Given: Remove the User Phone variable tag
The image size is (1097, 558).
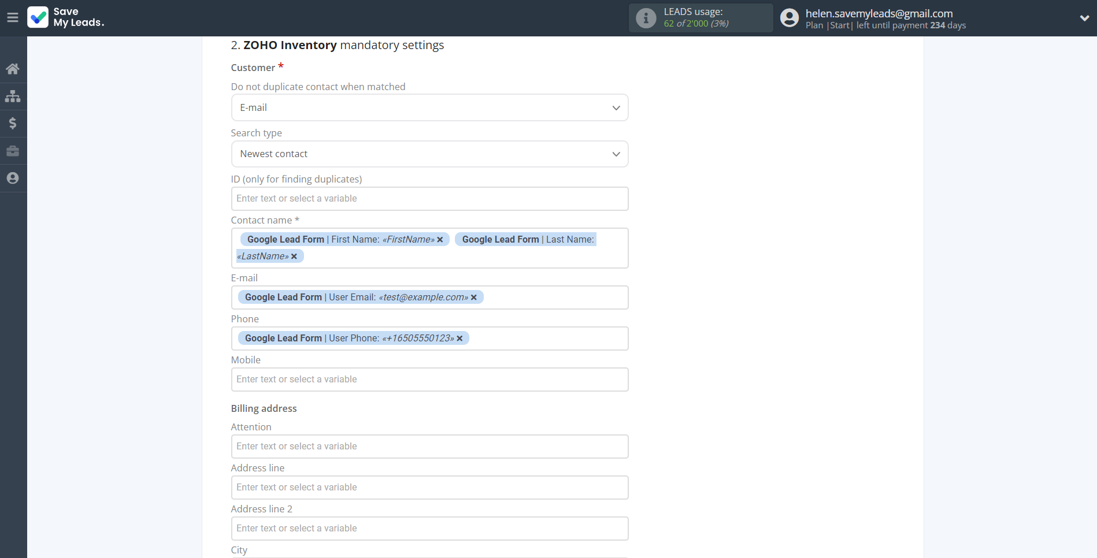Looking at the screenshot, I should pos(459,338).
